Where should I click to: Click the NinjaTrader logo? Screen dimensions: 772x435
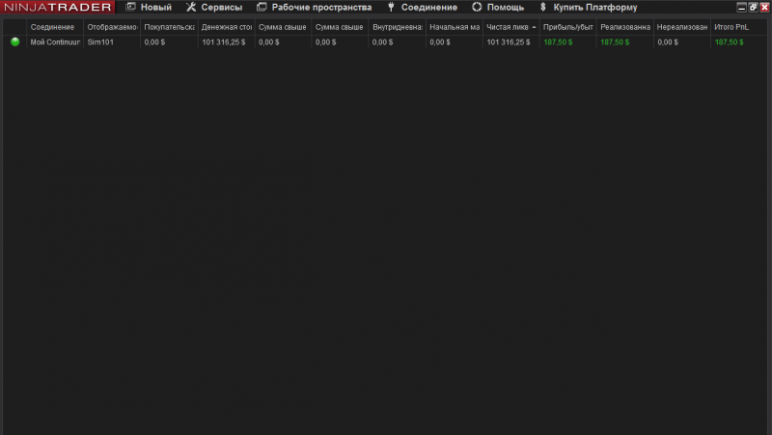point(58,7)
